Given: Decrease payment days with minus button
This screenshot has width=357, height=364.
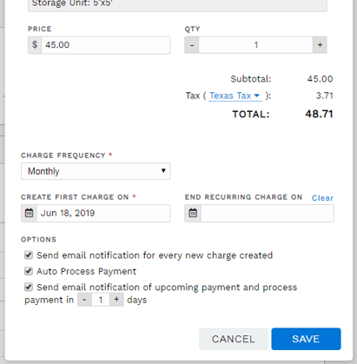Looking at the screenshot, I should (84, 300).
